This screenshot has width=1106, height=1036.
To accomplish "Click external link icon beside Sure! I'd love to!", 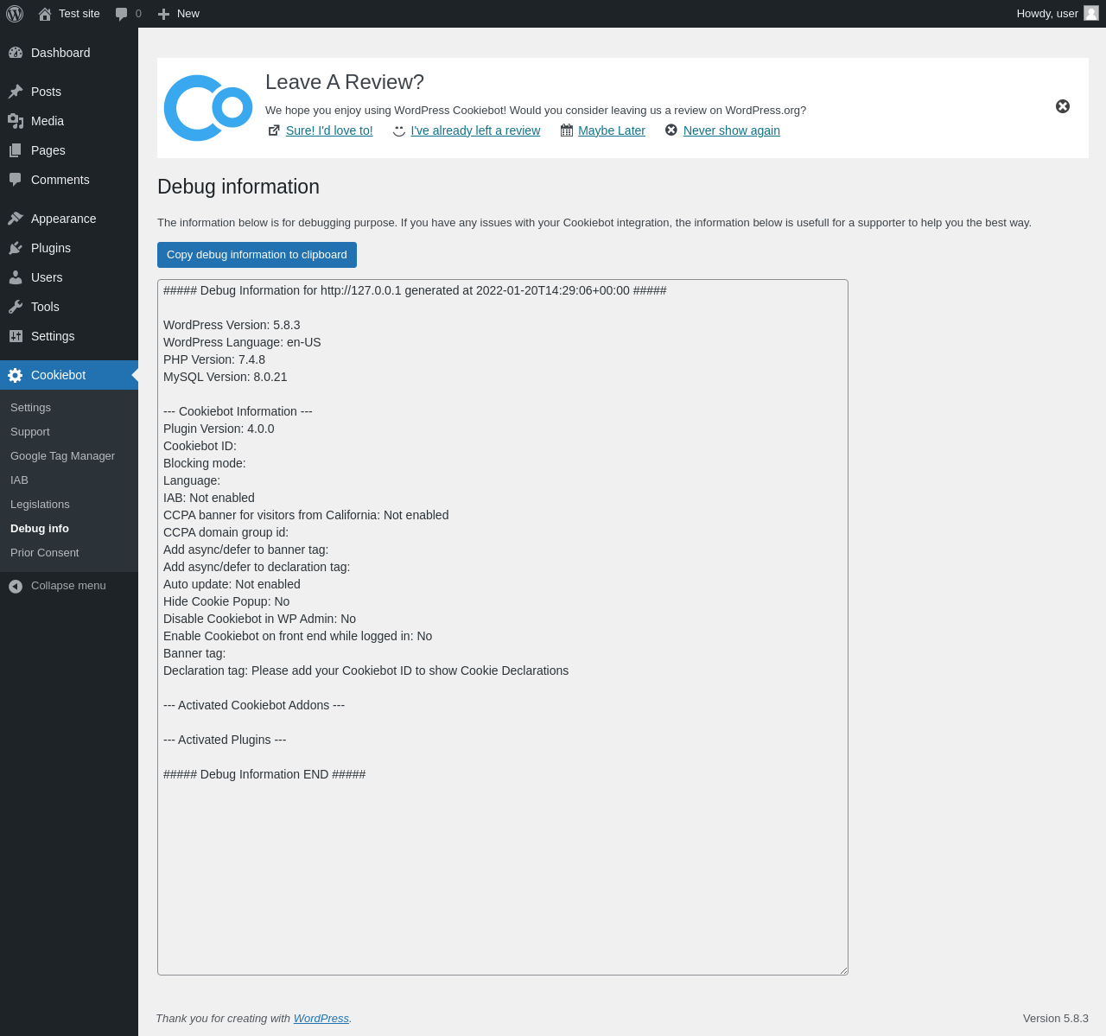I will pos(274,130).
